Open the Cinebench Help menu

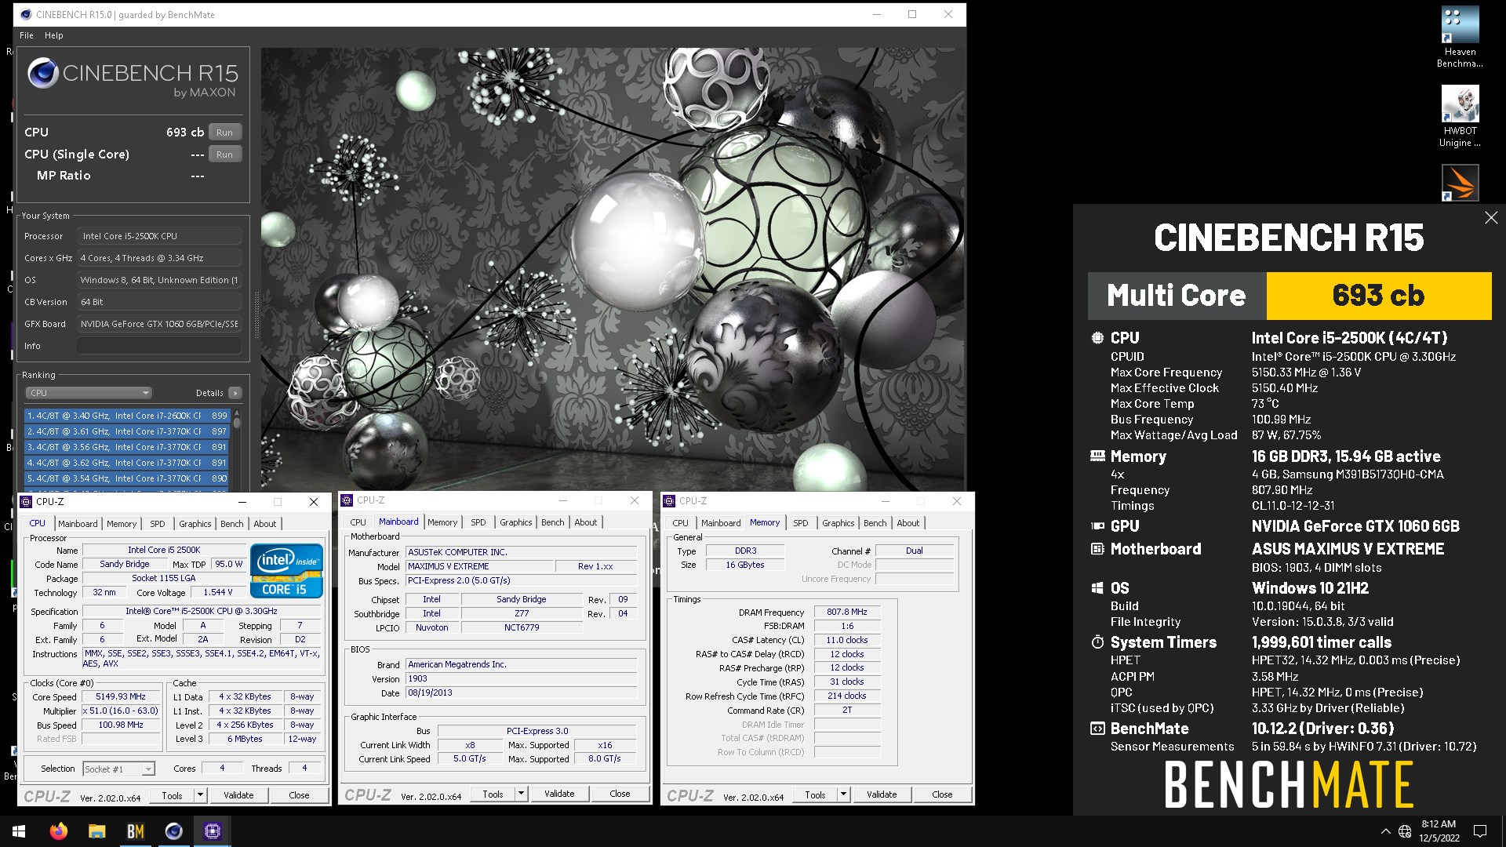[54, 35]
